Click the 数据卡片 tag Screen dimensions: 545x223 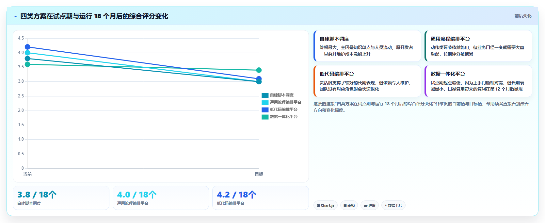pos(393,205)
